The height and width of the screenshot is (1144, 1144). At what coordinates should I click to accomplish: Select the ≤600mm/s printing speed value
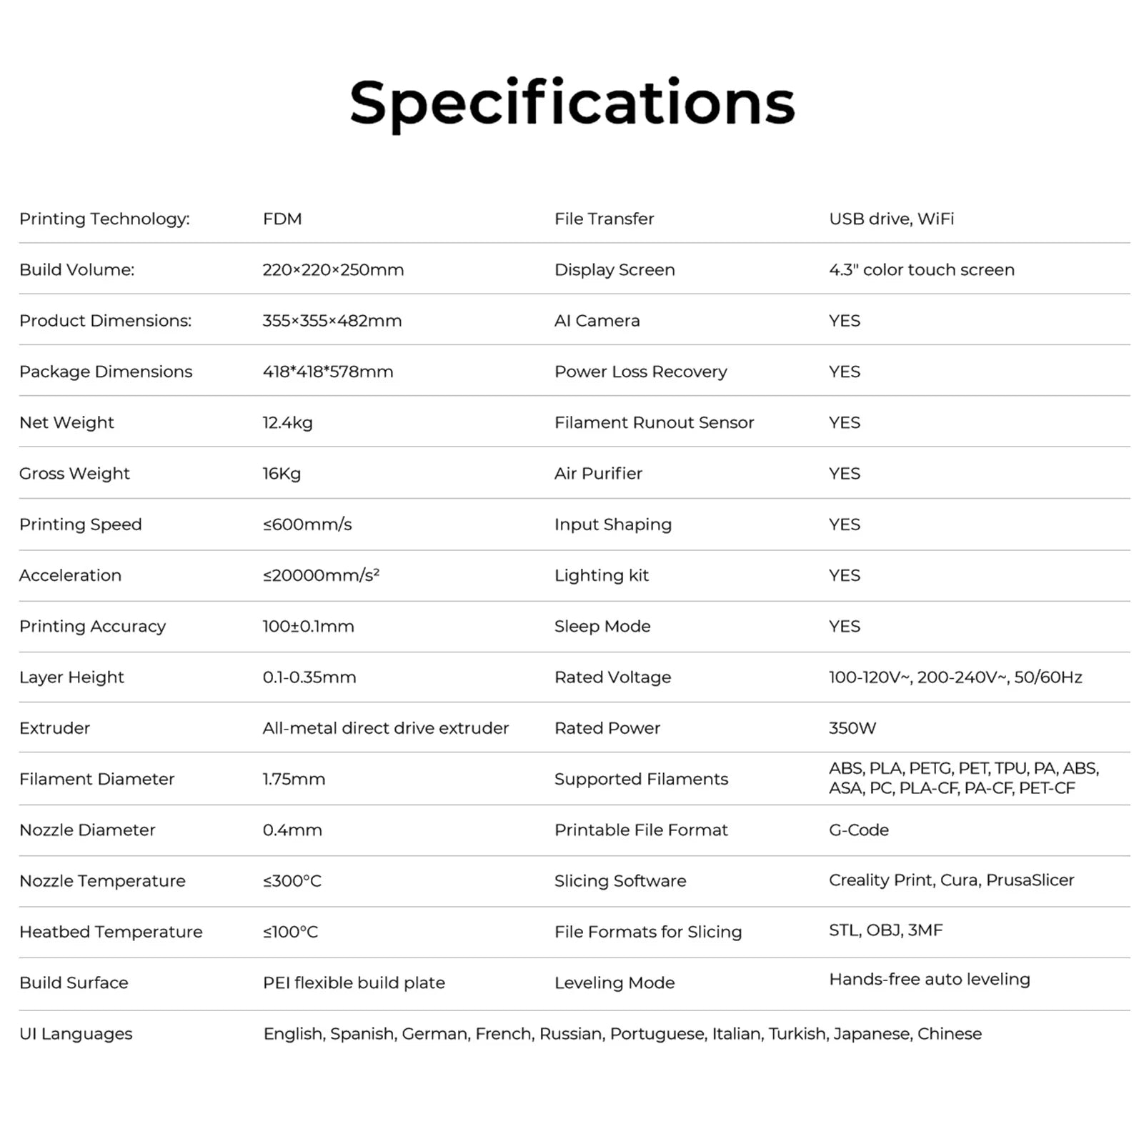(x=307, y=524)
